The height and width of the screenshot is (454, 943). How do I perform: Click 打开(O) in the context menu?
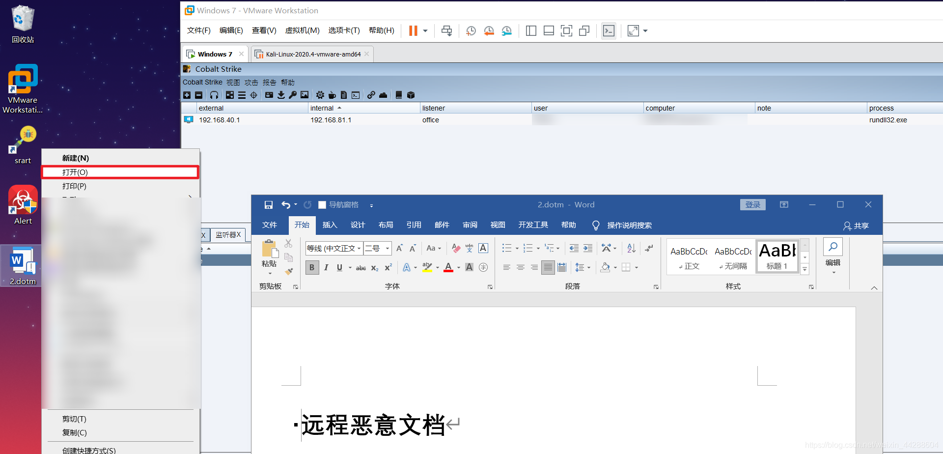(x=120, y=172)
